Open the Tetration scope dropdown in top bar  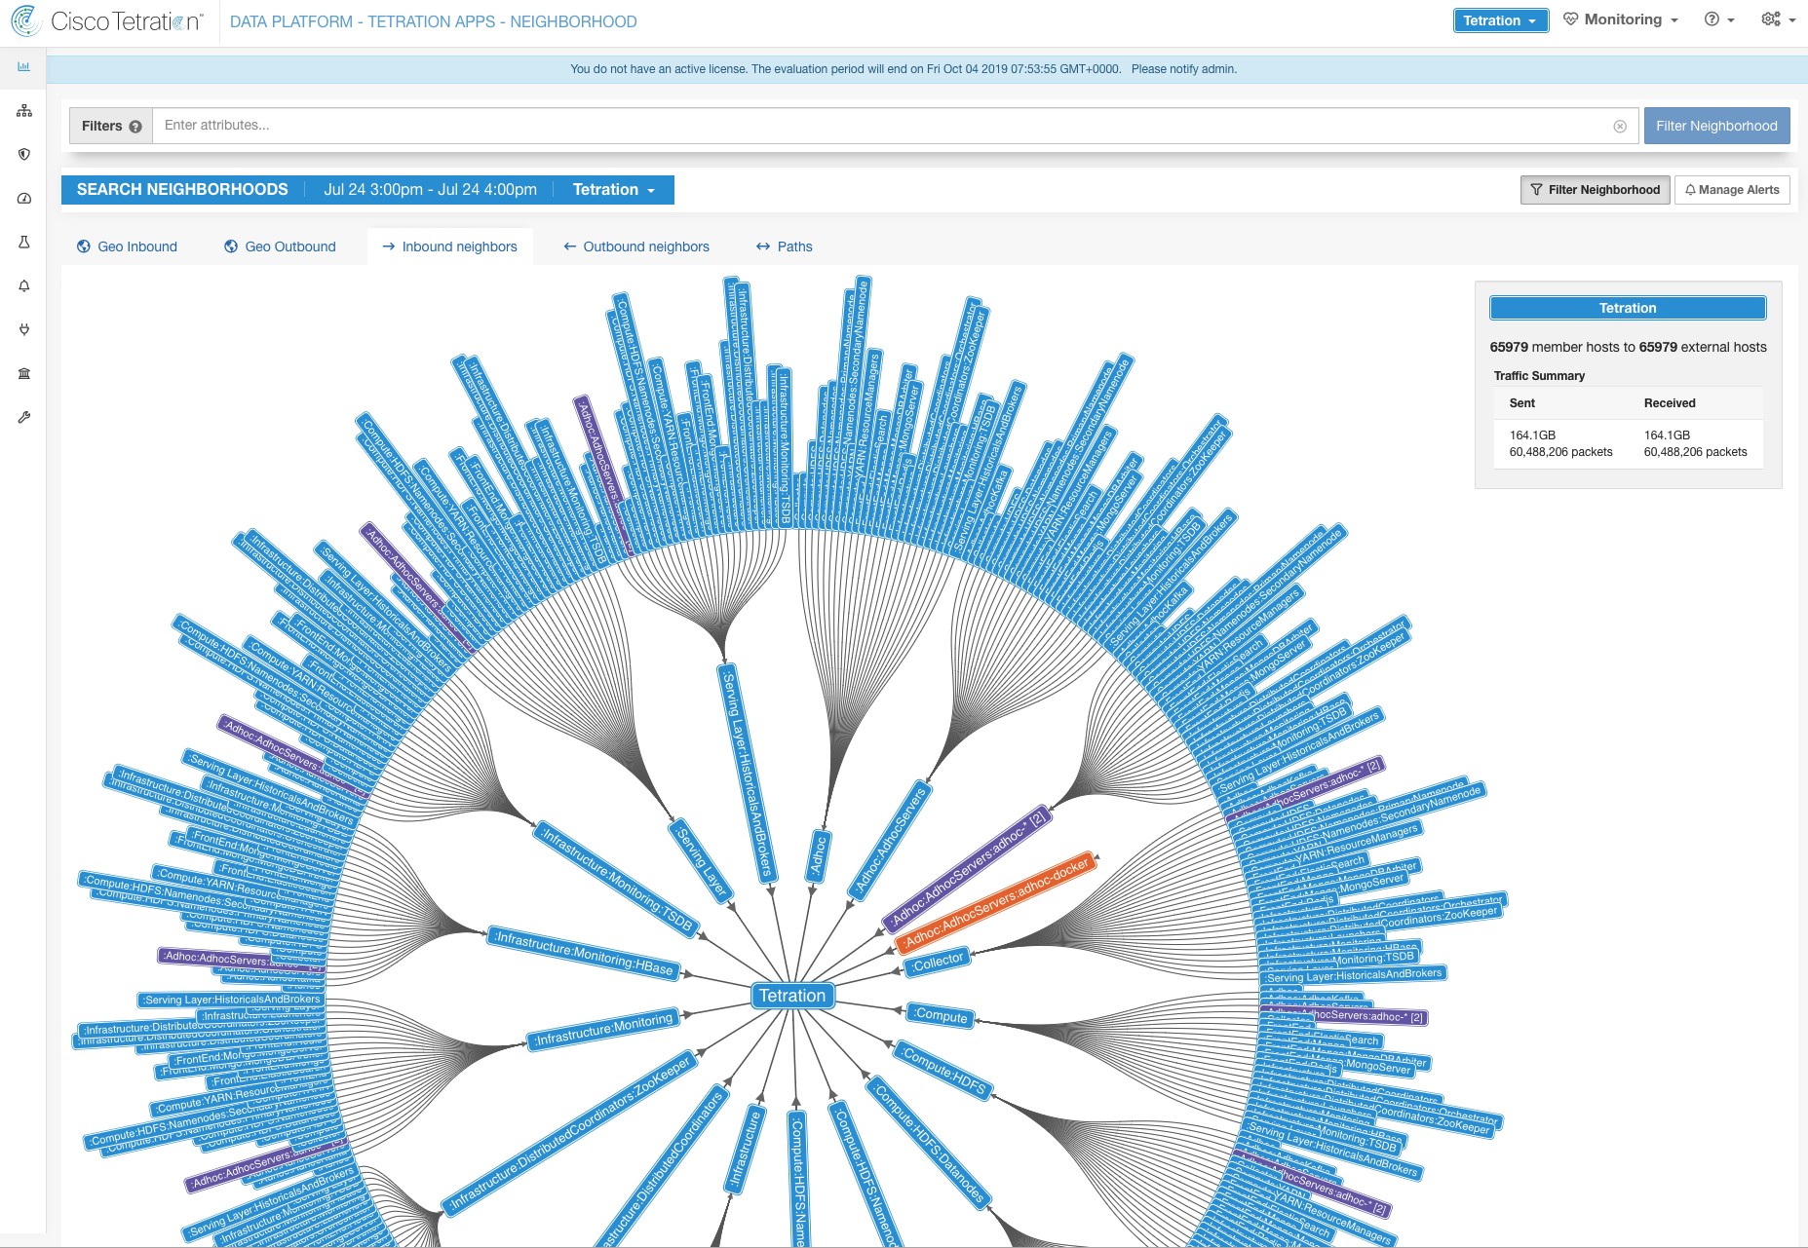tap(1501, 20)
